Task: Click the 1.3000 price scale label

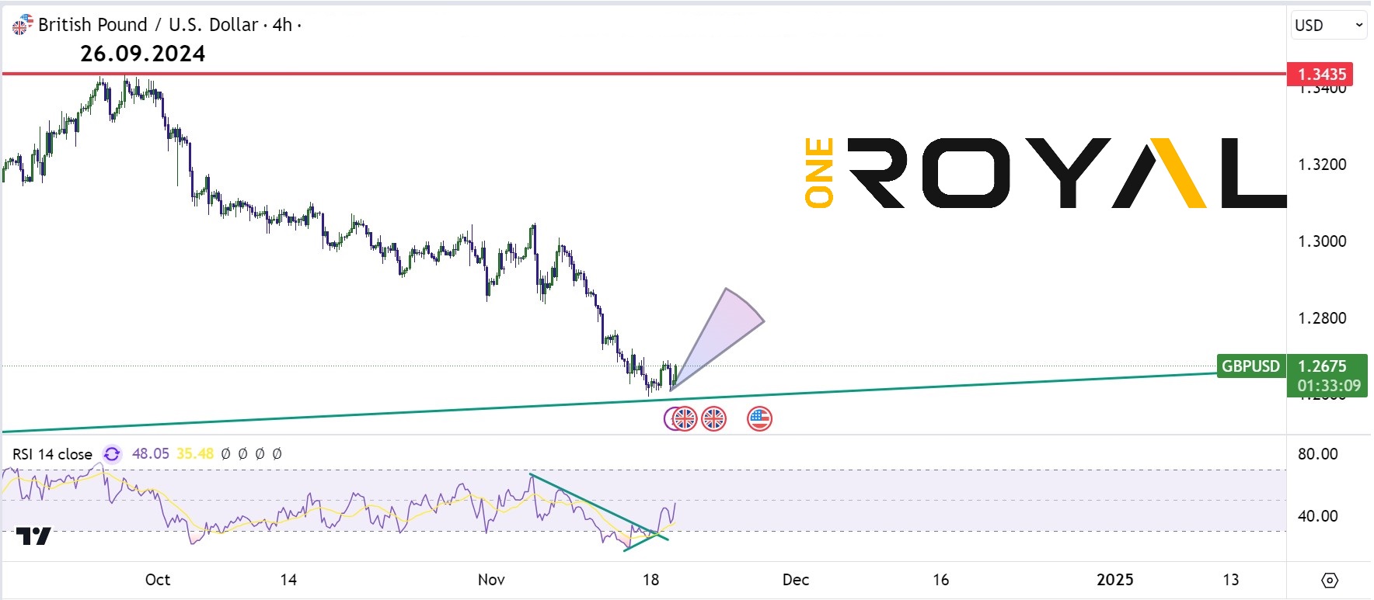Action: (1322, 241)
